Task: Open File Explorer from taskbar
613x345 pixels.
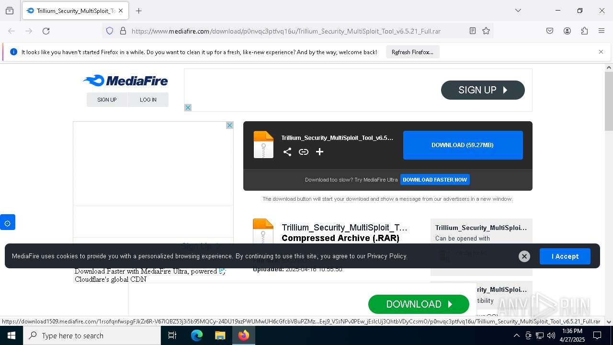Action: (220, 335)
